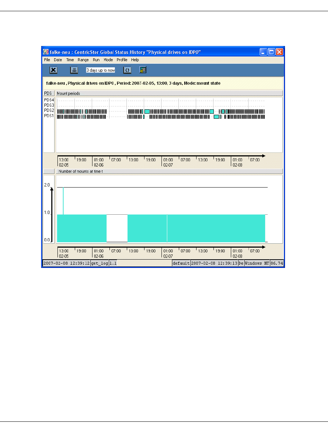Image resolution: width=328 pixels, height=433 pixels.
Task: Click the 01:00 02-07 label on the lower time axis
Action: tap(168, 253)
